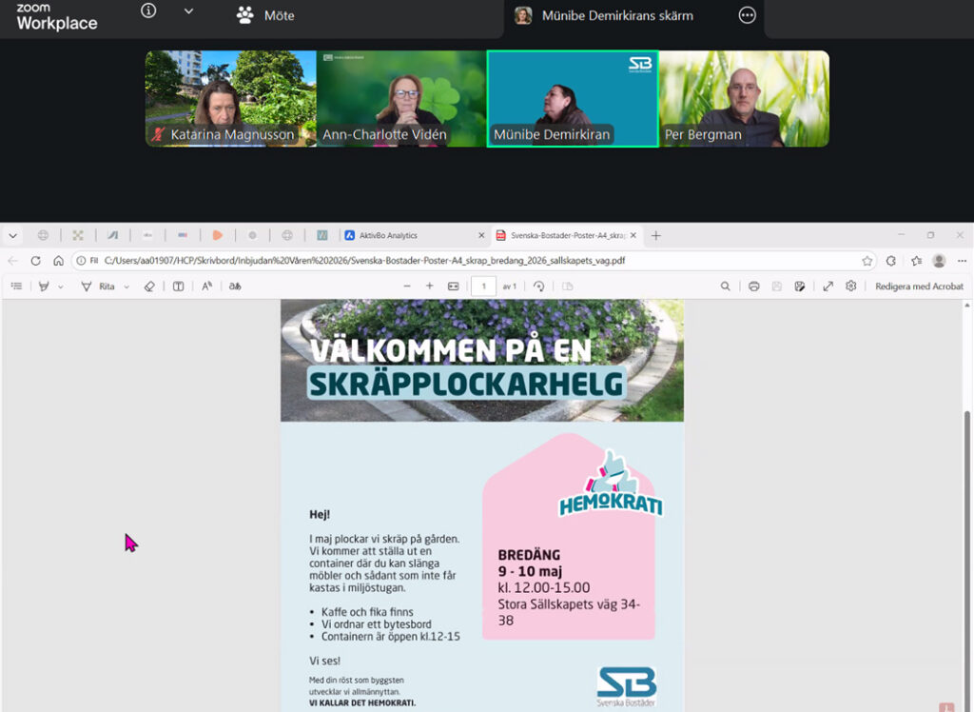974x712 pixels.
Task: Open the PDF table of contents panel
Action: [17, 286]
